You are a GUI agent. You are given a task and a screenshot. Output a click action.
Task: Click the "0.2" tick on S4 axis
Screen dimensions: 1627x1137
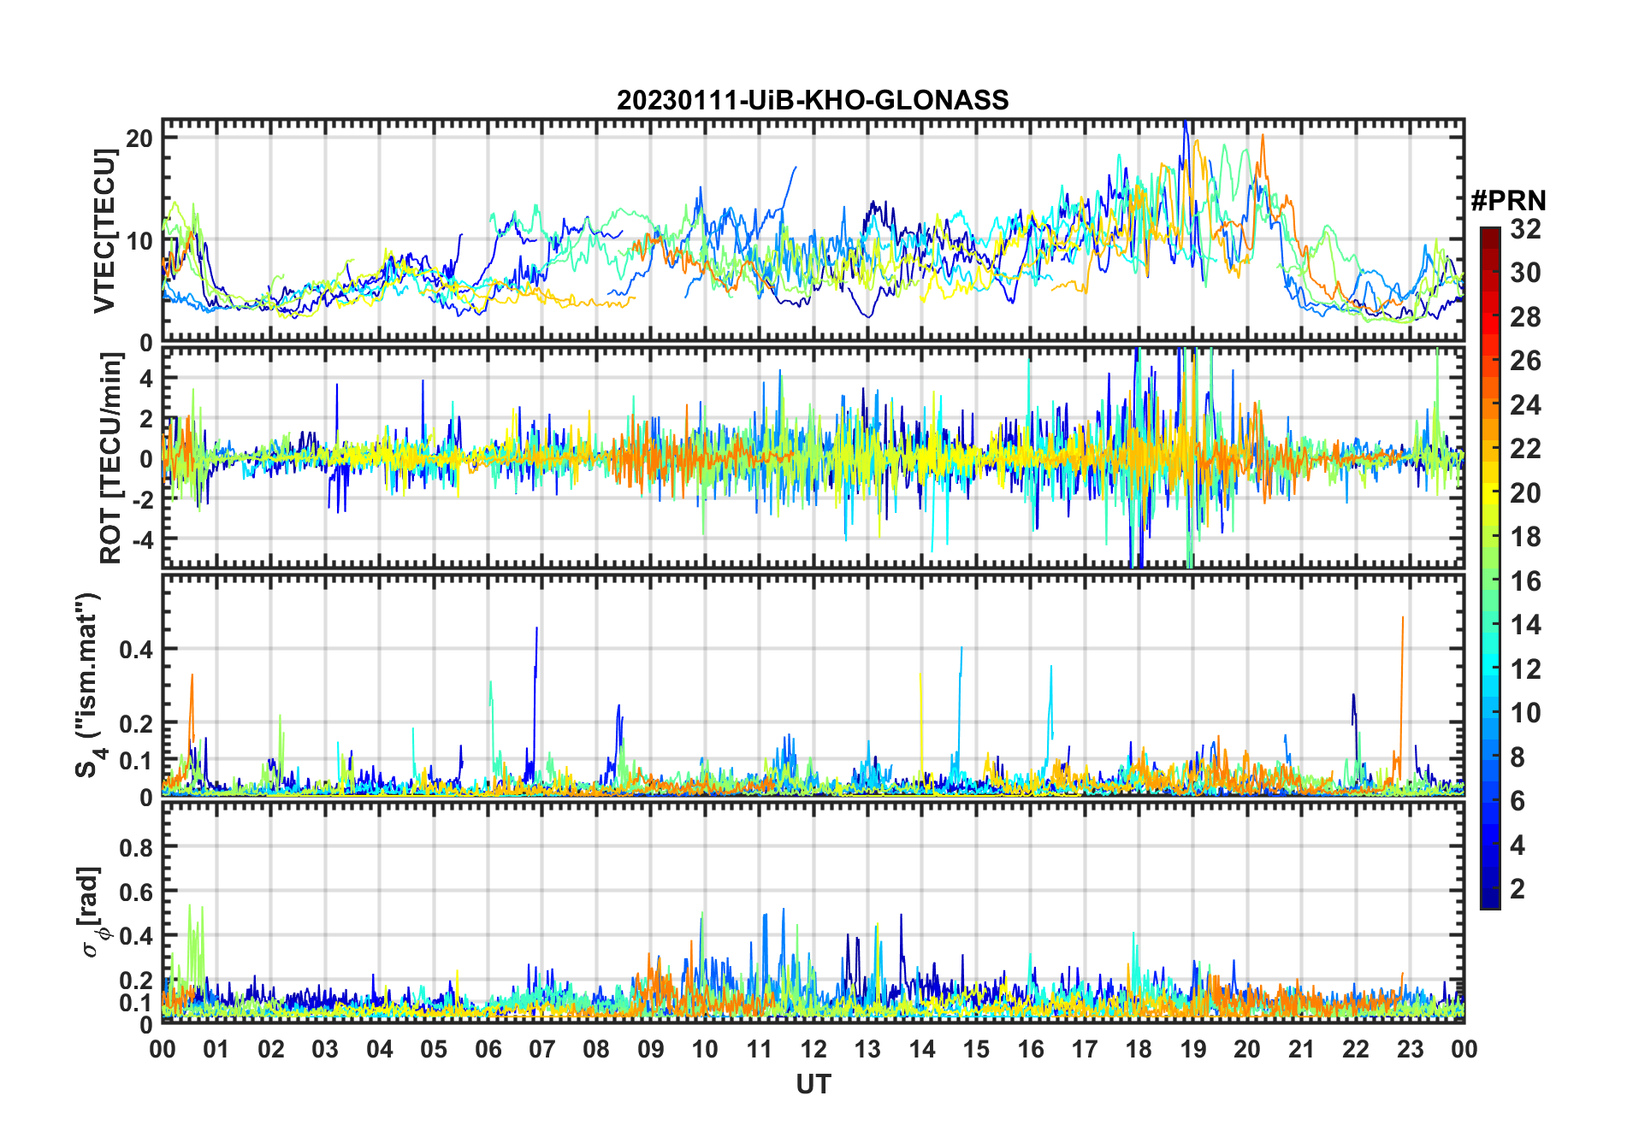[137, 723]
